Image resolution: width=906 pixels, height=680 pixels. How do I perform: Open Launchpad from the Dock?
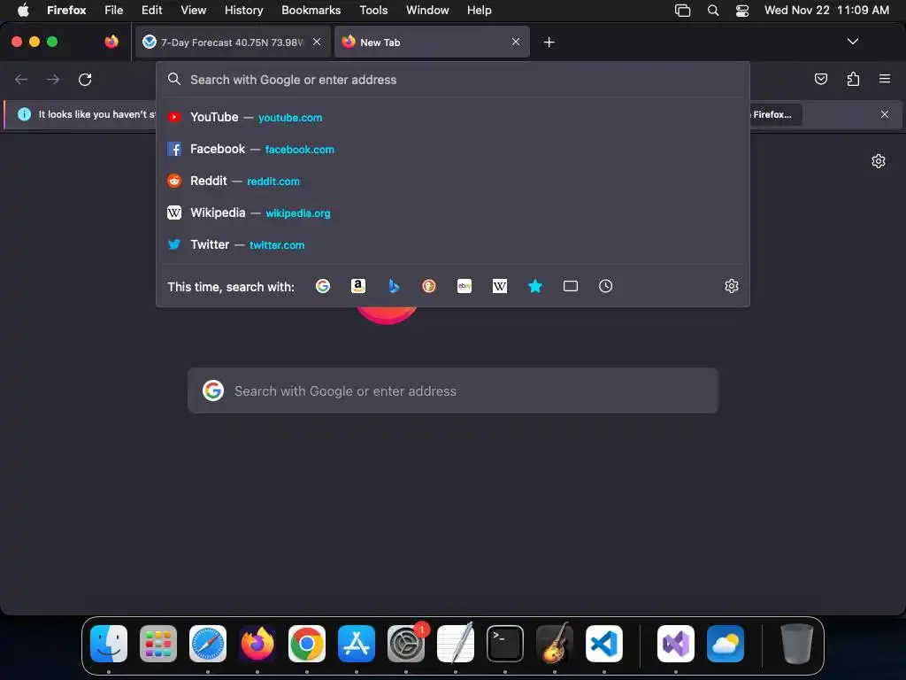(158, 644)
